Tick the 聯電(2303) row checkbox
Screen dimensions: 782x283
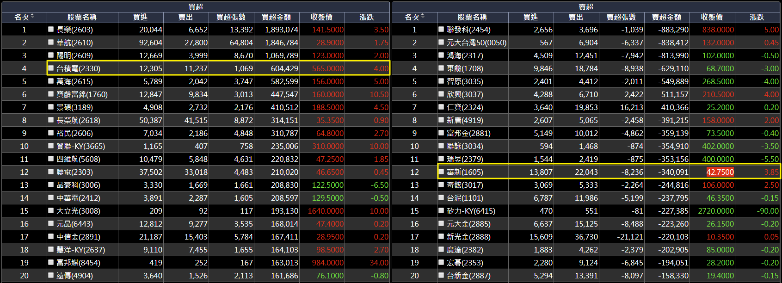[x=51, y=172]
